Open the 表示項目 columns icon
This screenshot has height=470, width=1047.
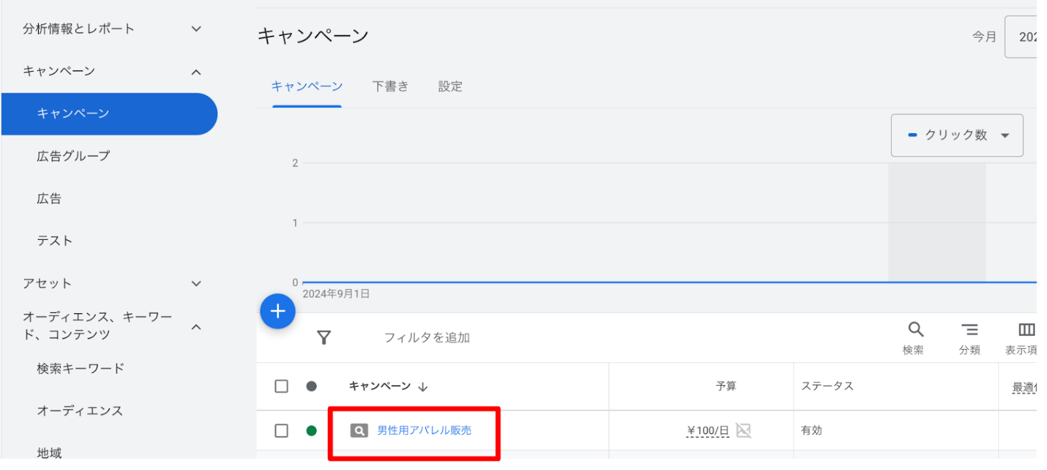point(1026,329)
